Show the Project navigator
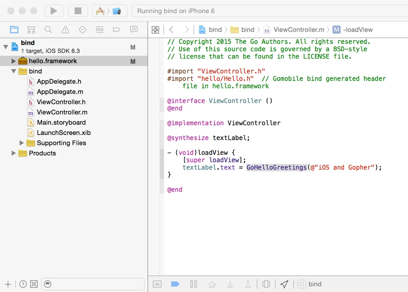408x292 pixels. tap(14, 30)
